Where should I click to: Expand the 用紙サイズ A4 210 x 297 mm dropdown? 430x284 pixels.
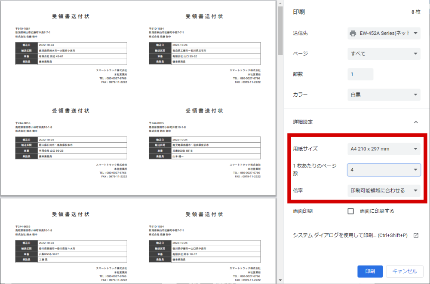click(x=384, y=149)
